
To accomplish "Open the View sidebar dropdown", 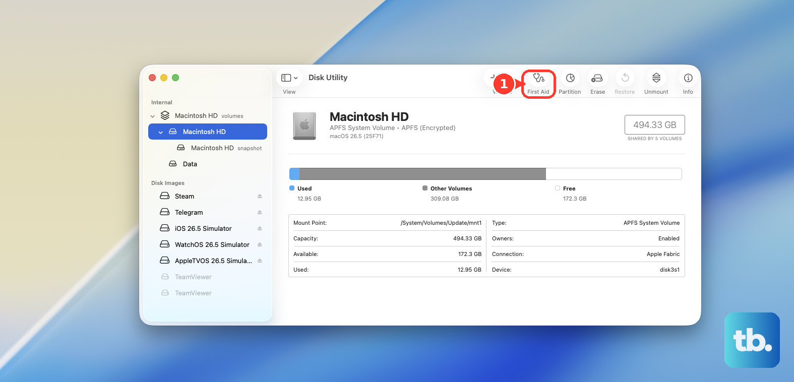I will pos(289,78).
